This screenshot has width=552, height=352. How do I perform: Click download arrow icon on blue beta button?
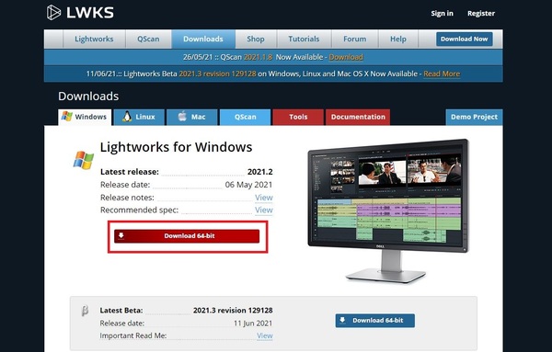(342, 321)
